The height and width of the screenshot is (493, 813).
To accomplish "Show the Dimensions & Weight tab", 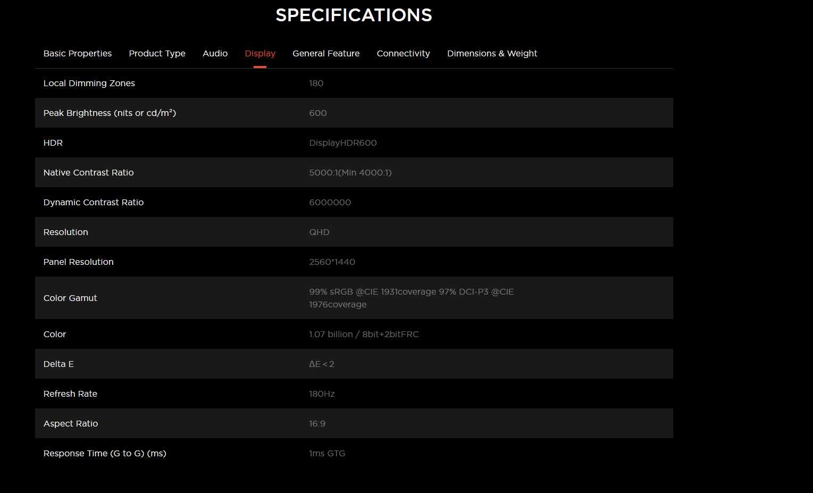I will pyautogui.click(x=492, y=53).
